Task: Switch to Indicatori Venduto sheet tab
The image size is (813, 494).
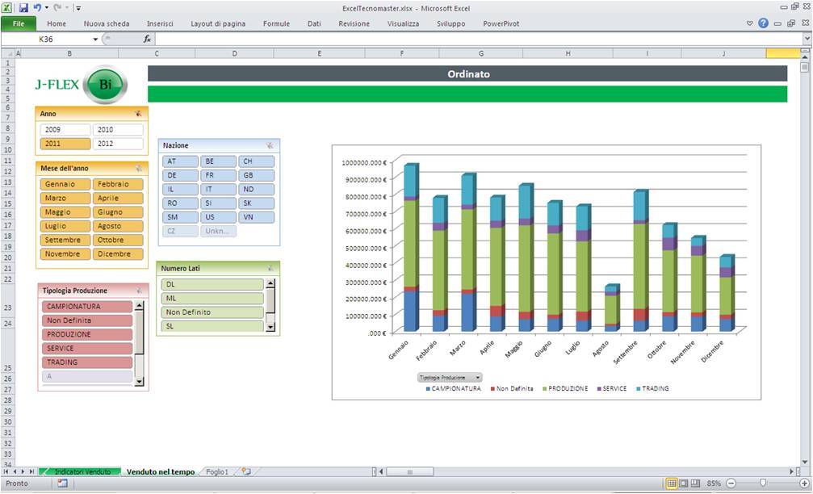Action: (81, 471)
